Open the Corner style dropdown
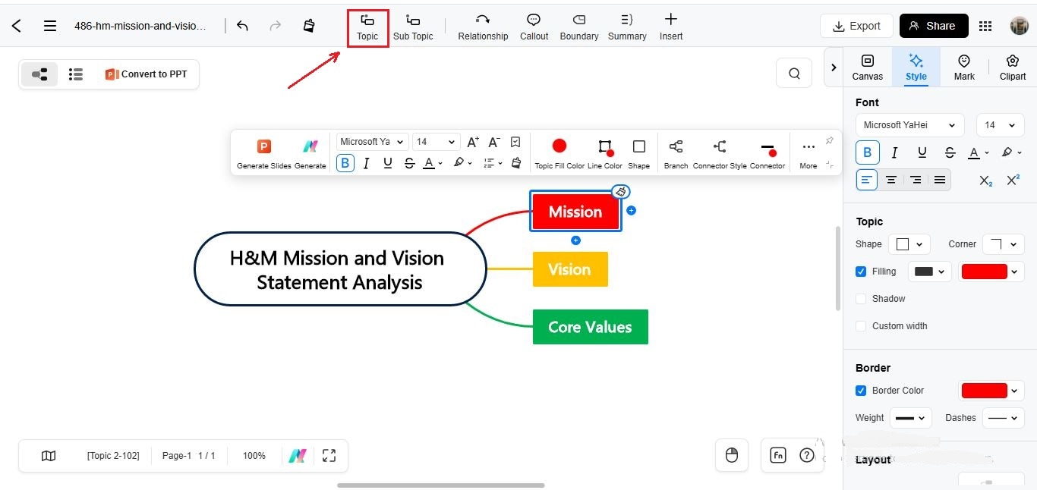1037x490 pixels. 1004,244
